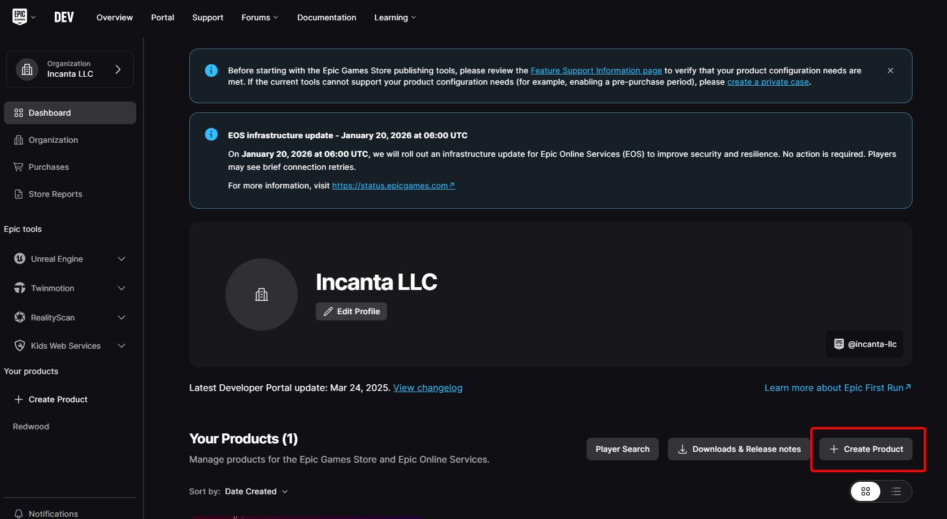The width and height of the screenshot is (947, 519).
Task: Switch to grid view for products
Action: coord(865,491)
